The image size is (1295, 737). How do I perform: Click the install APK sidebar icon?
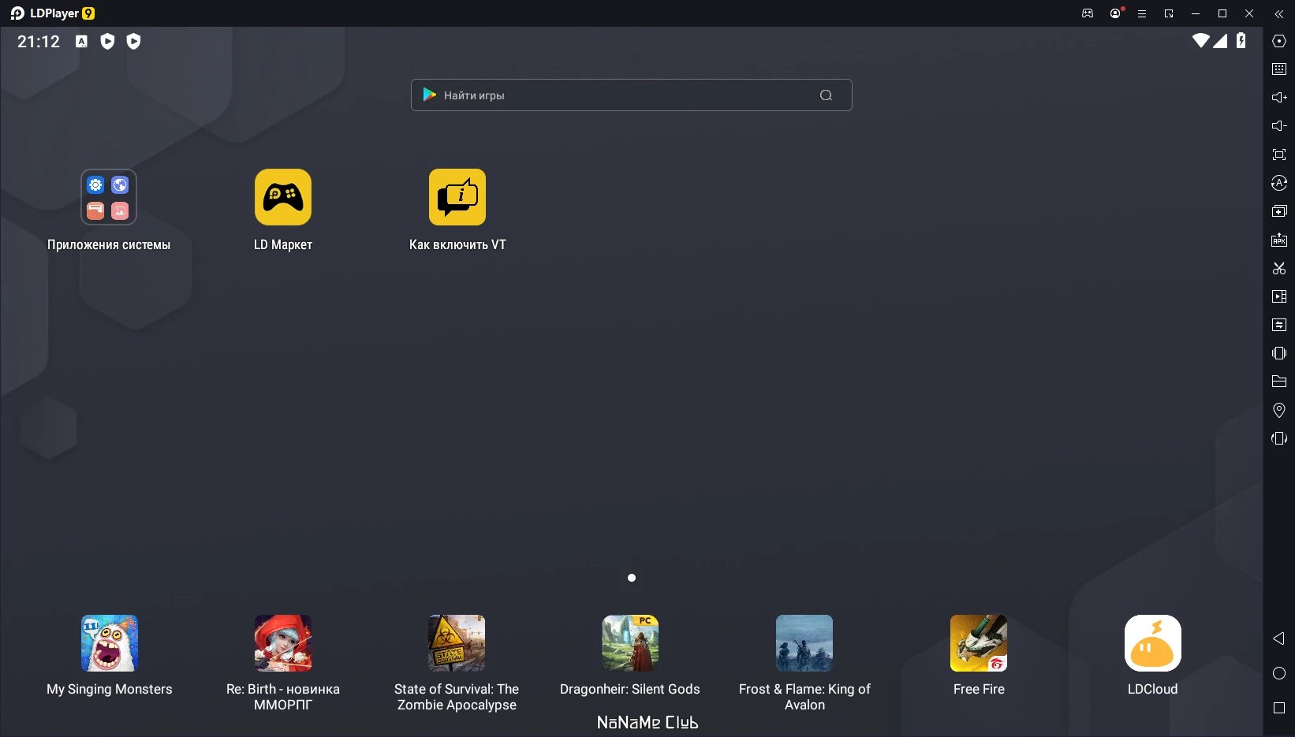[x=1279, y=240]
